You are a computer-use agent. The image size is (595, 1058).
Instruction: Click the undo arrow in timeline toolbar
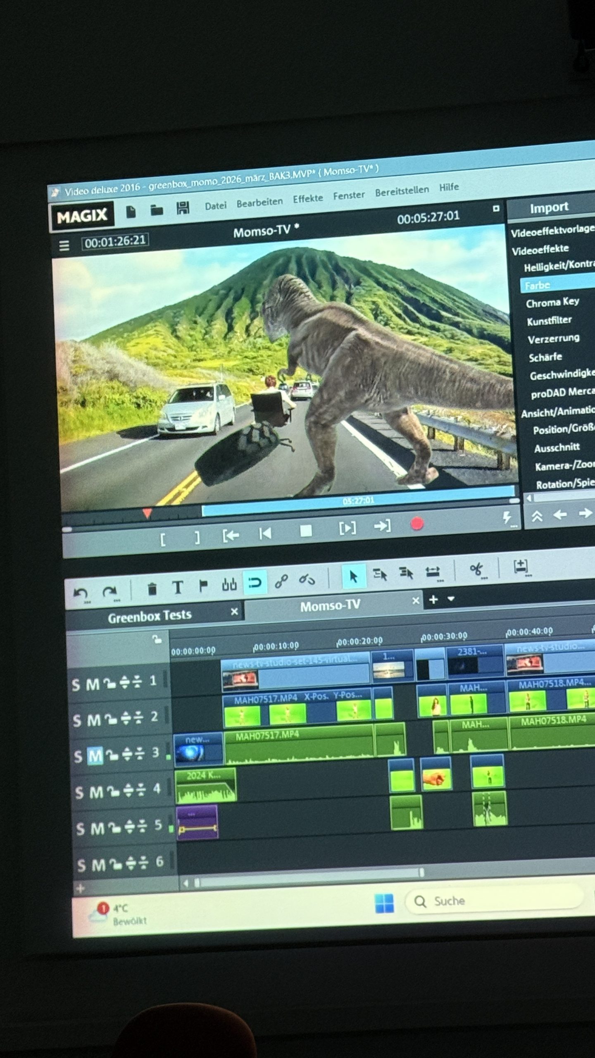(x=80, y=594)
